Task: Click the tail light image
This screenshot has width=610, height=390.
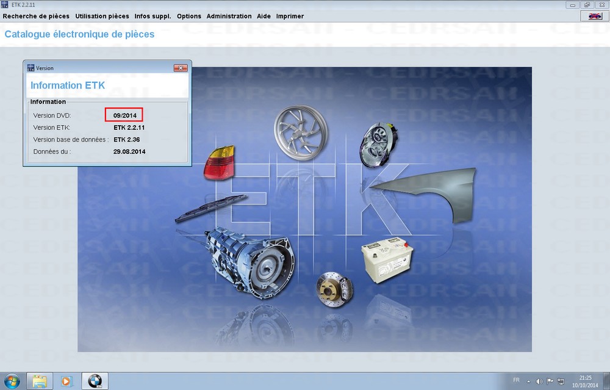Action: [x=219, y=163]
